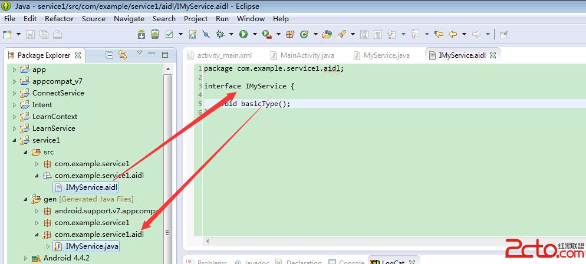Screen dimensions: 586x264
Task: Click Collapse All in Package Explorer
Action: pos(110,55)
